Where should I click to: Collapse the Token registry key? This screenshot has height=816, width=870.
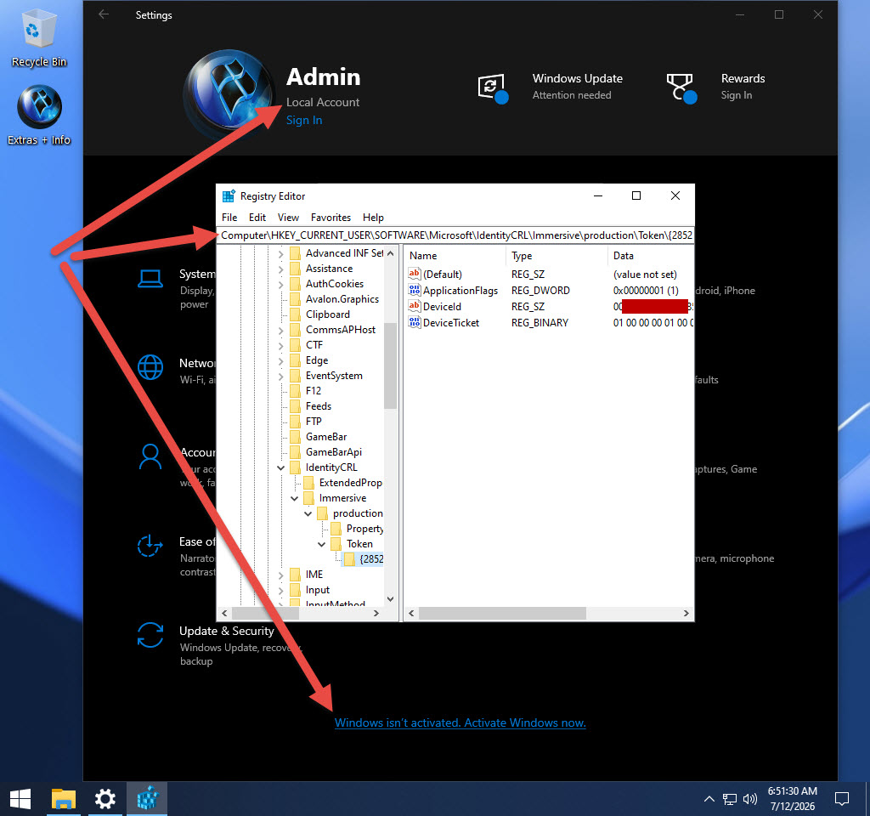pyautogui.click(x=321, y=545)
